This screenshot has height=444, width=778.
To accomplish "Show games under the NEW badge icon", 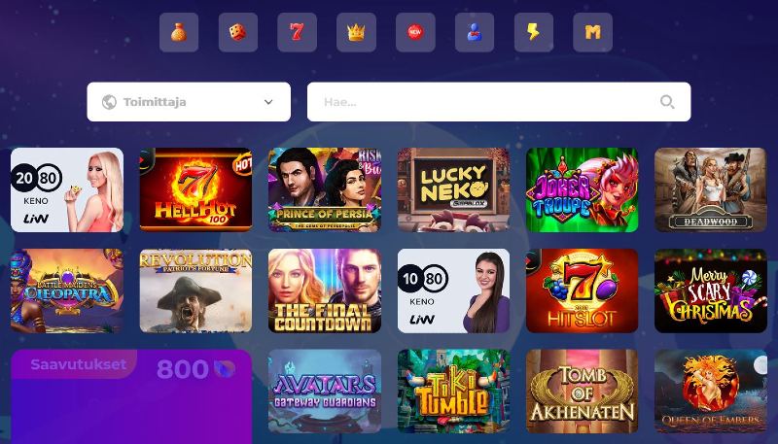I will point(415,33).
